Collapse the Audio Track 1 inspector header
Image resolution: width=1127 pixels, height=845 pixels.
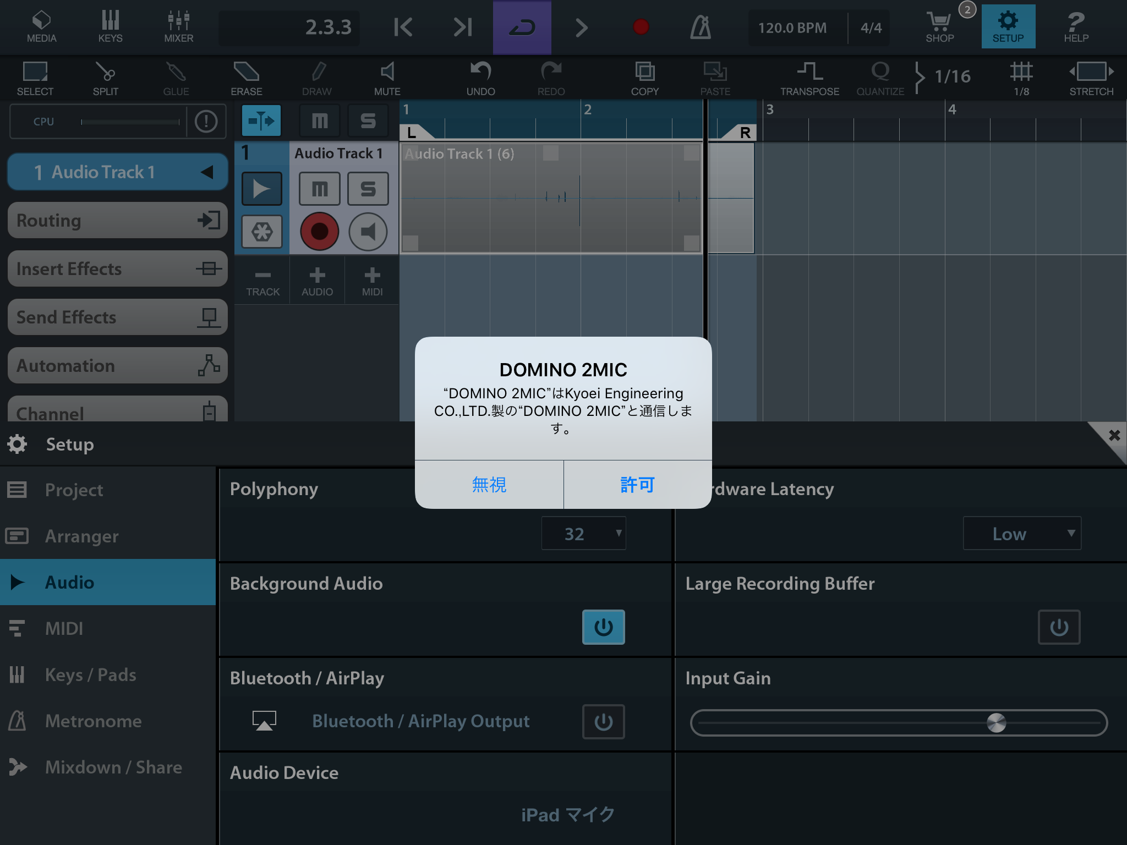pos(117,172)
